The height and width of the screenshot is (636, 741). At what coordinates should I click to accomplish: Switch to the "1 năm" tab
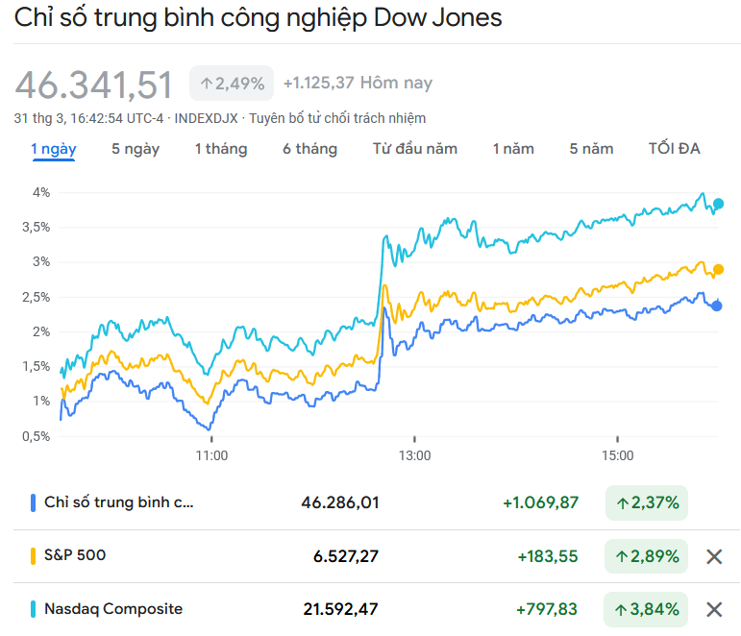(x=513, y=149)
